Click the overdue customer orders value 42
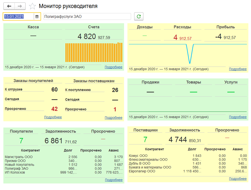 (x=54, y=109)
